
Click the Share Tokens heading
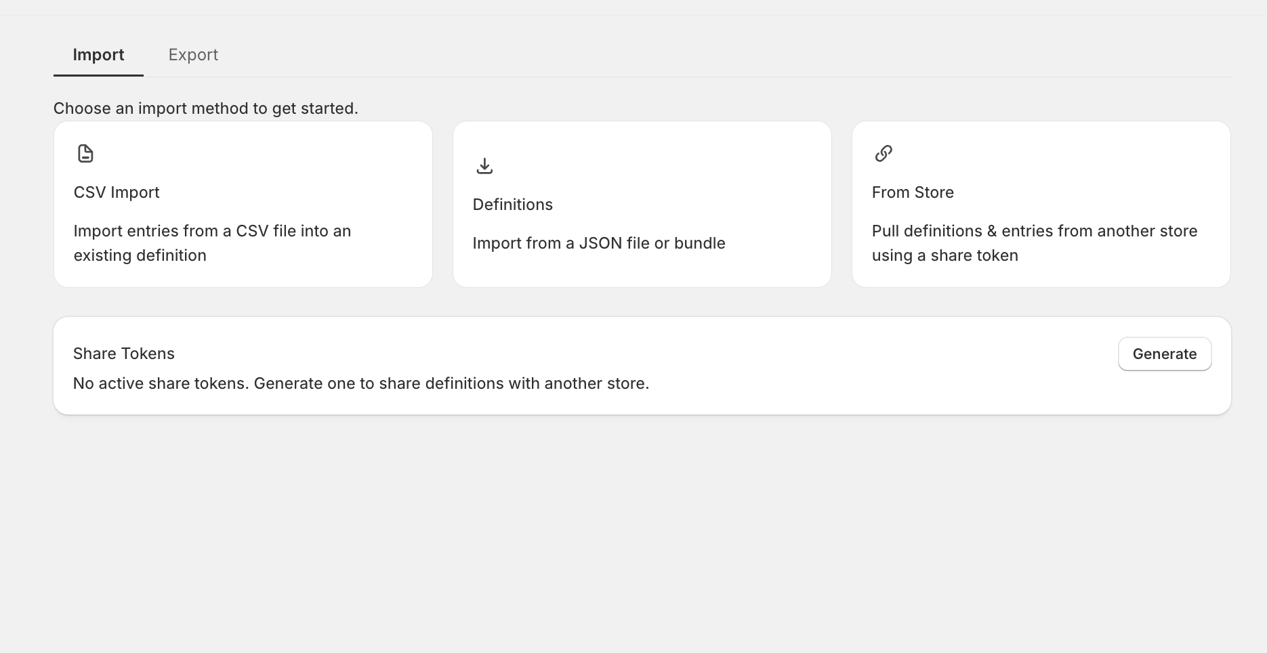click(124, 354)
